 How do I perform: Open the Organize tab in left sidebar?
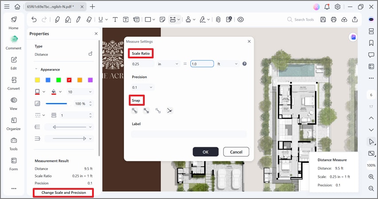point(13,123)
